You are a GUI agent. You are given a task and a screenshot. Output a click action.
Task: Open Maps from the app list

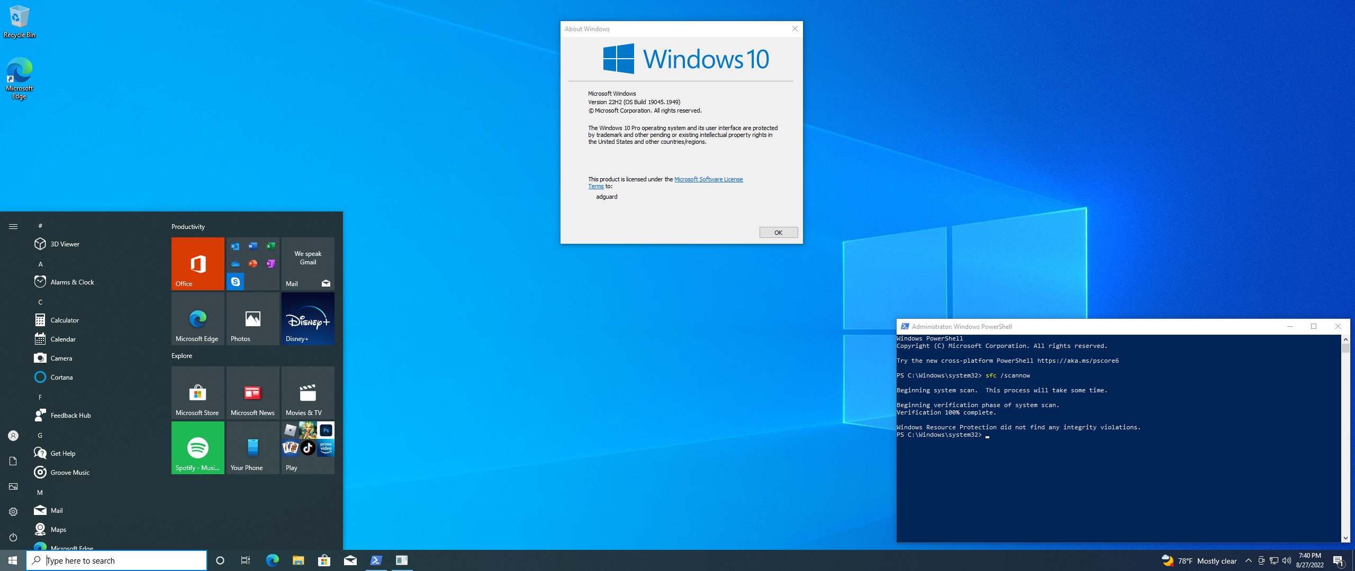pyautogui.click(x=95, y=529)
